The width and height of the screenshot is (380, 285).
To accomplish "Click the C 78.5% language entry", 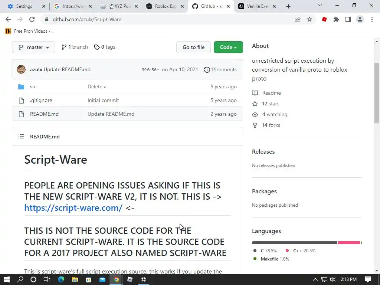I will [265, 250].
